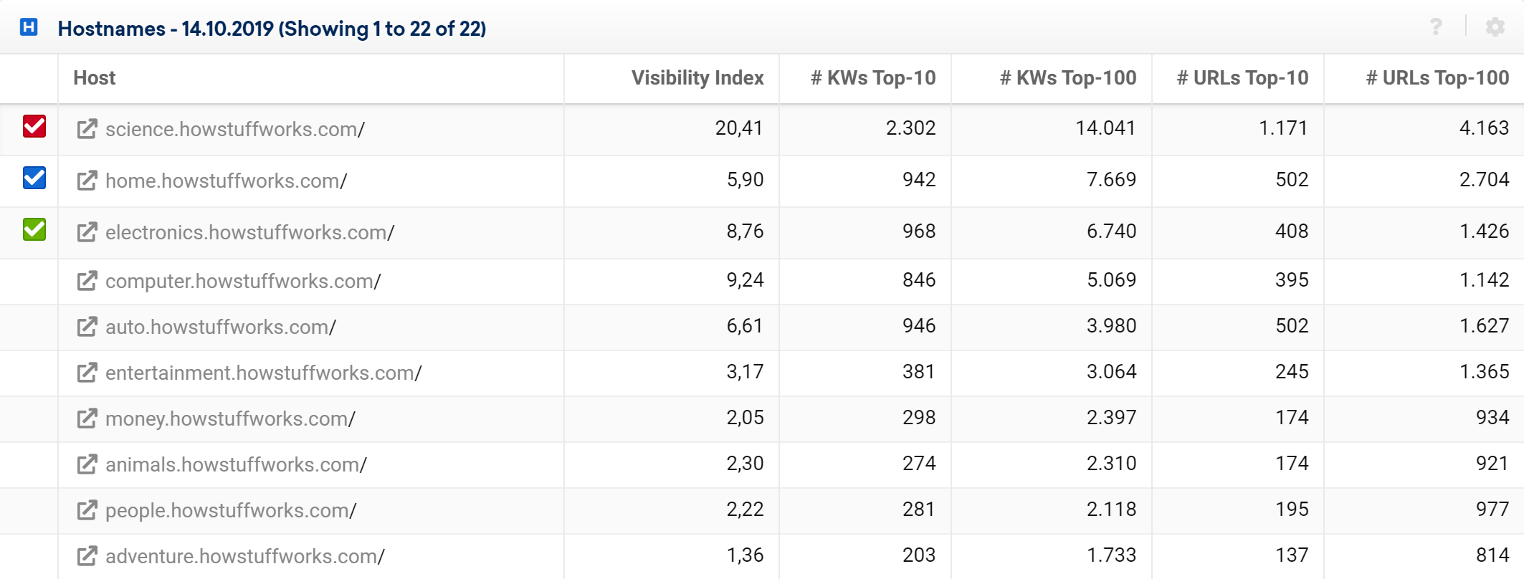Sort by the Host column header
Viewport: 1524px width, 579px height.
(95, 77)
